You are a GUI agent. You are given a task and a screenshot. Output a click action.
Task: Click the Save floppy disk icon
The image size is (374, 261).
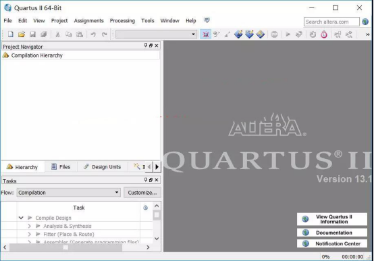pos(32,34)
